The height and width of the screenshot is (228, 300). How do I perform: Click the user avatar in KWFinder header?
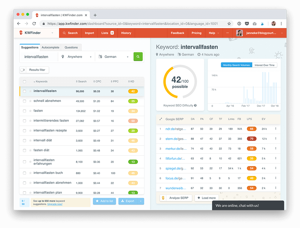pos(239,33)
